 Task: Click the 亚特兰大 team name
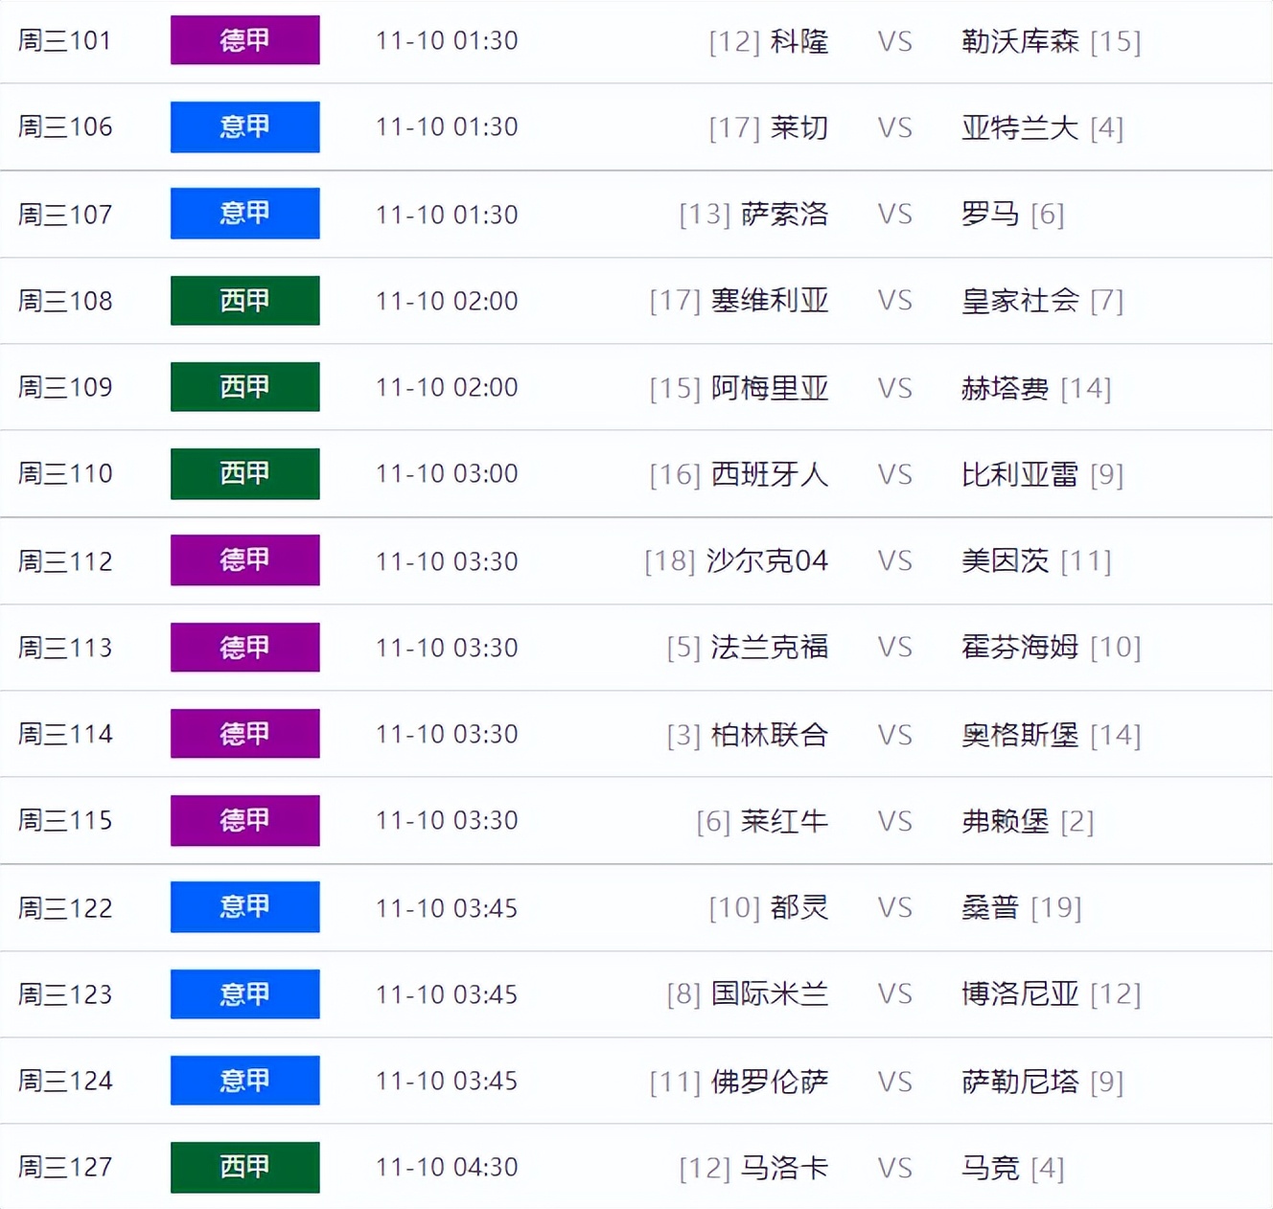[1019, 127]
